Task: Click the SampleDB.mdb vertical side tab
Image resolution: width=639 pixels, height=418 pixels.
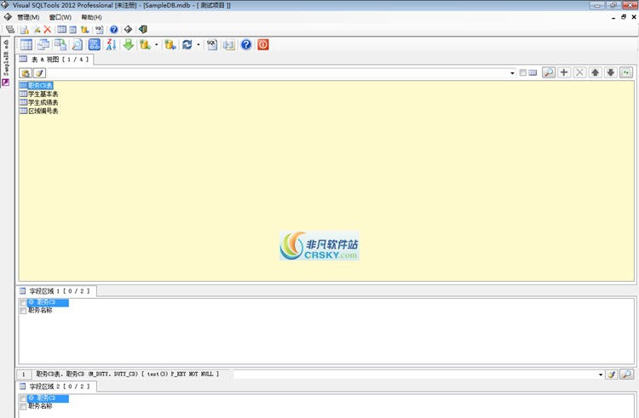Action: [x=6, y=58]
